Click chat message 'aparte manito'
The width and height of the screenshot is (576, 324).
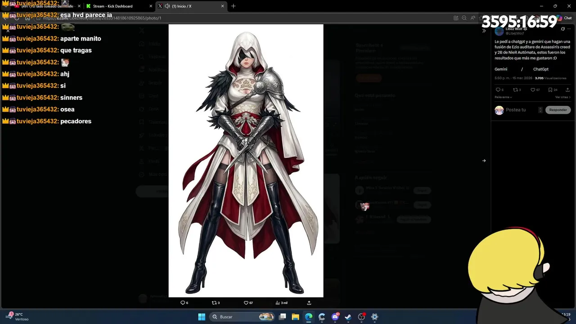coord(81,39)
